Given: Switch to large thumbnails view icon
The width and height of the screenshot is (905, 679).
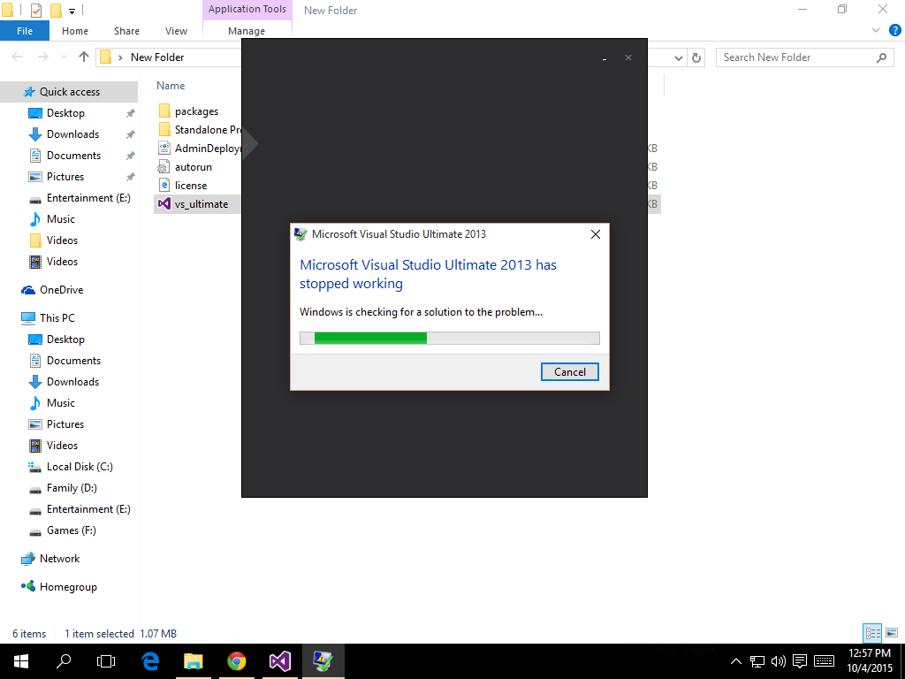Looking at the screenshot, I should click(892, 633).
